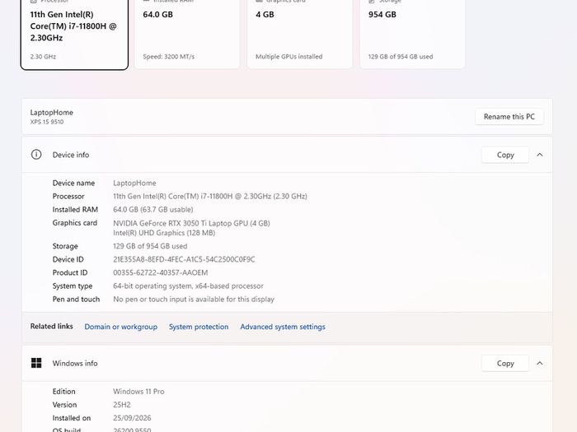The image size is (577, 432).
Task: Click the Multiple GPUs installed text
Action: pyautogui.click(x=288, y=57)
